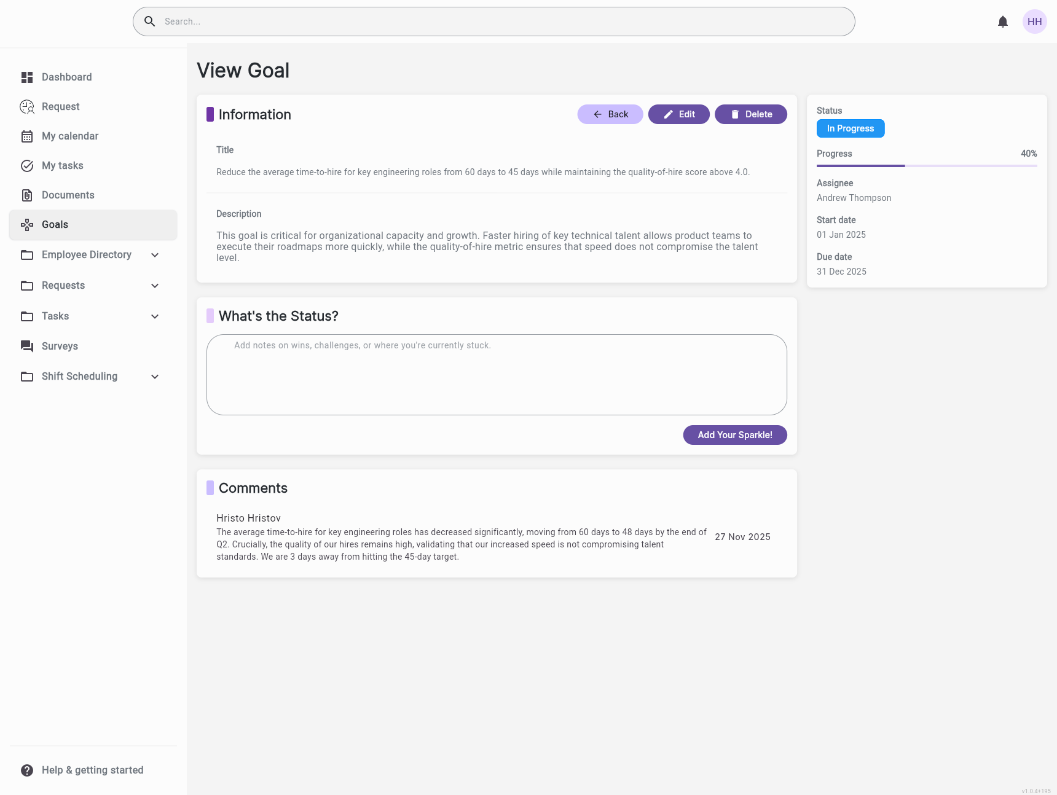Click the Surveys chat bubble icon

tap(27, 347)
